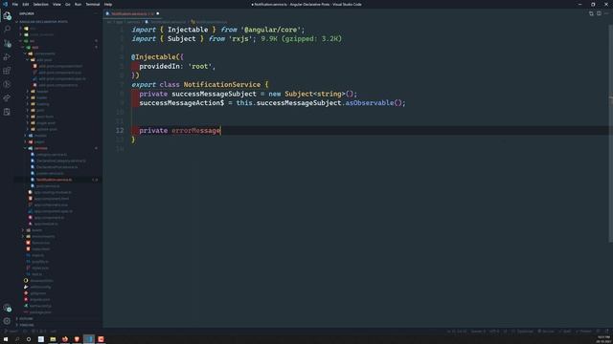Select the Notification.service.ts editor tab

pyautogui.click(x=132, y=13)
